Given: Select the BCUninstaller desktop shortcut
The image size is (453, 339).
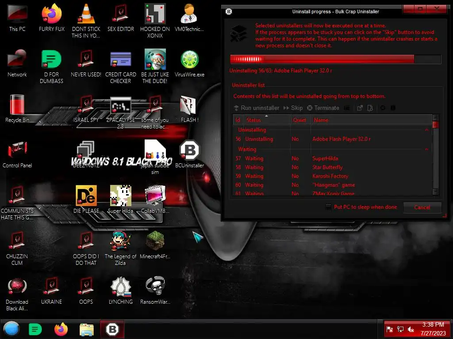Looking at the screenshot, I should tap(189, 154).
